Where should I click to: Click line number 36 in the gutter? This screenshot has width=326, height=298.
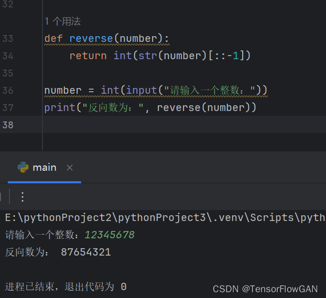[x=8, y=91]
